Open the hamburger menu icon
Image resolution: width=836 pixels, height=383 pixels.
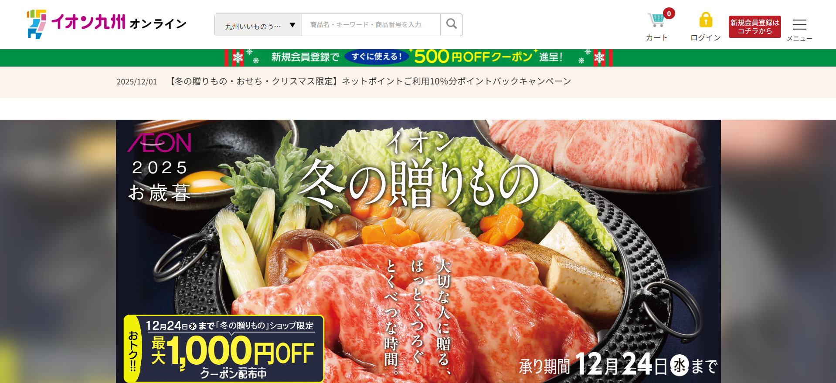(x=799, y=24)
